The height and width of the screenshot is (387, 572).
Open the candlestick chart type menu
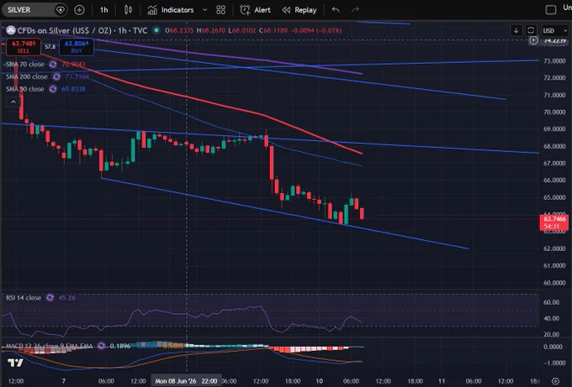point(128,10)
